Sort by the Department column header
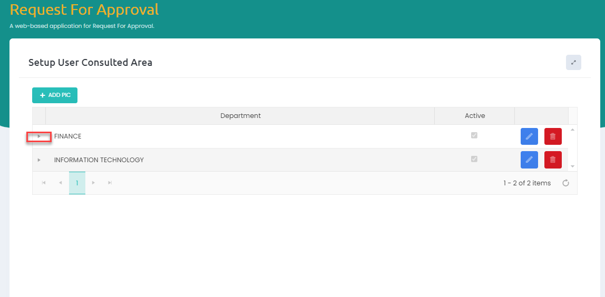 (240, 116)
